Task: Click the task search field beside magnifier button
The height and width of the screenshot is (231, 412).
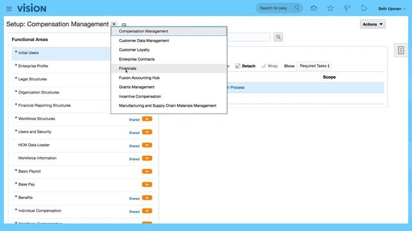Action: click(x=249, y=37)
